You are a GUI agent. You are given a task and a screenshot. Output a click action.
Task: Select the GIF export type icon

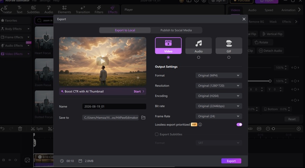229,46
